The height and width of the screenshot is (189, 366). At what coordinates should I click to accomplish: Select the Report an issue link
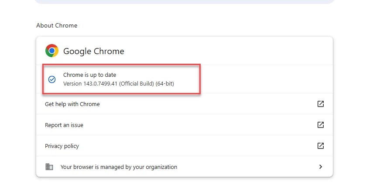point(64,125)
